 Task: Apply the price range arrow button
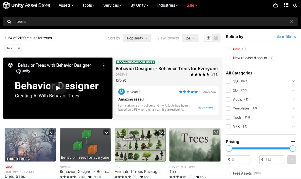point(291,160)
